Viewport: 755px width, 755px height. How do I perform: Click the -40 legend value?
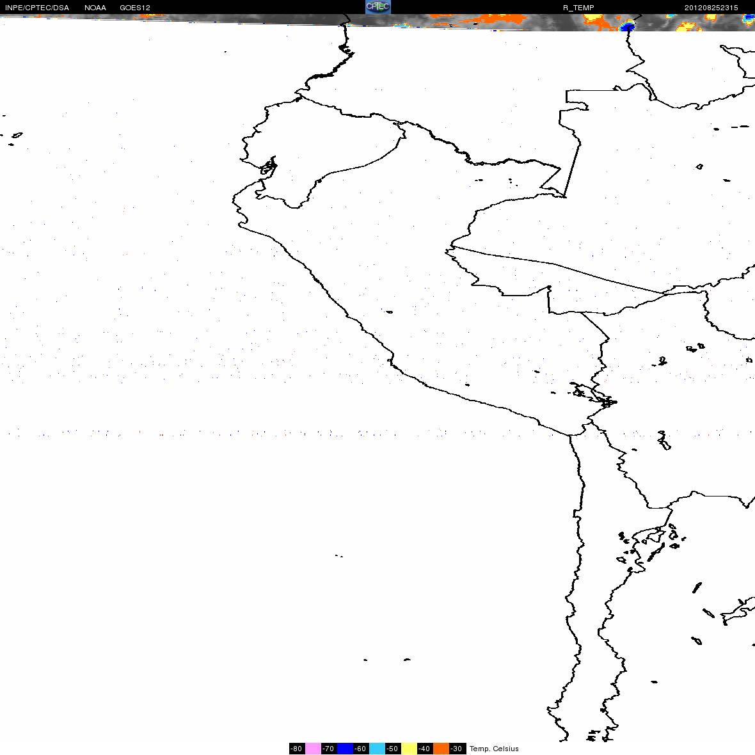(x=424, y=749)
